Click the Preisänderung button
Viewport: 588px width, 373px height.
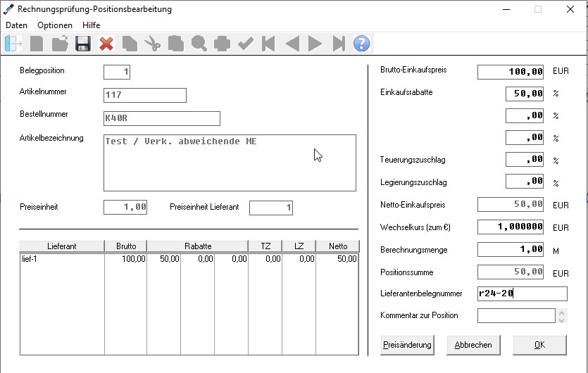click(x=407, y=345)
